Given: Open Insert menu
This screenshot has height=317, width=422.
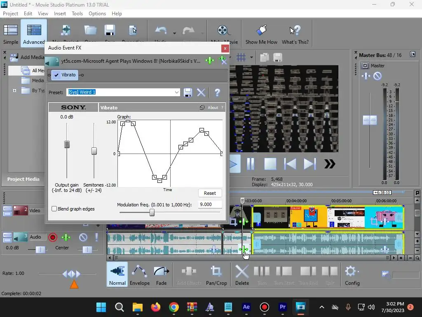Looking at the screenshot, I should click(x=60, y=14).
